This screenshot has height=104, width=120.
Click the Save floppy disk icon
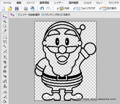coord(17,9)
